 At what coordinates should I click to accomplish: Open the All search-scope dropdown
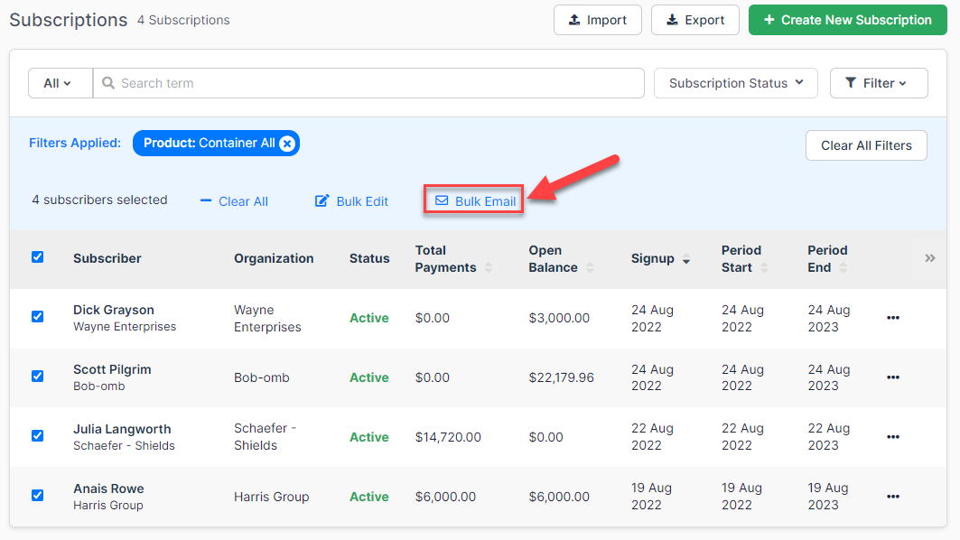[60, 83]
